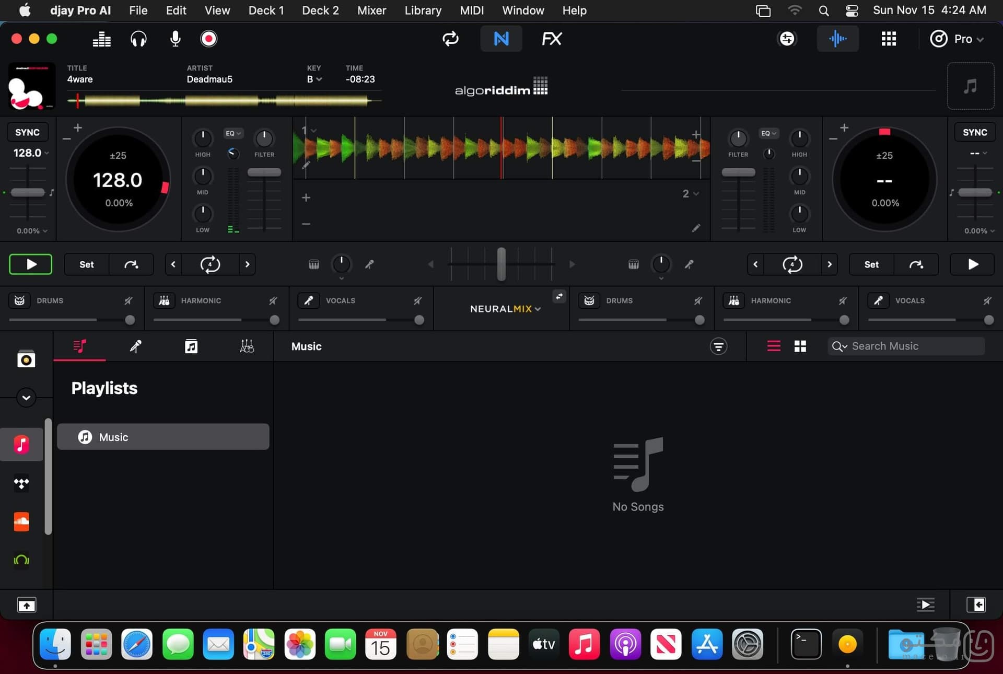Mute the deck 2 DRUMS stem

[698, 300]
